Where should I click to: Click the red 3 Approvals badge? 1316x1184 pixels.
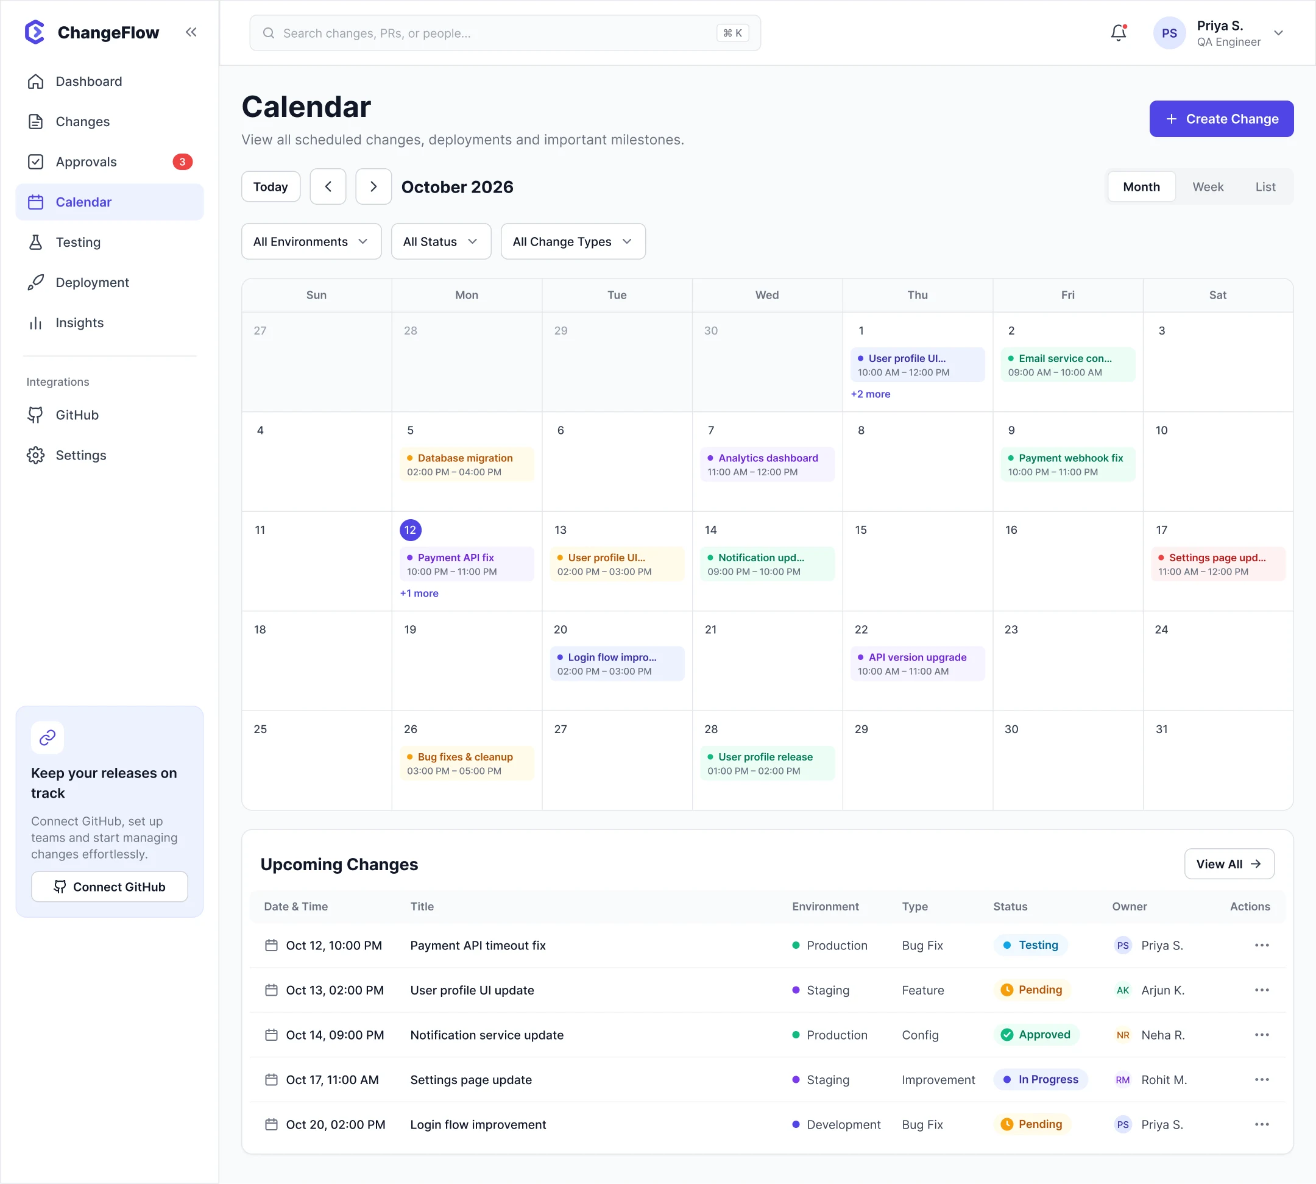tap(182, 162)
